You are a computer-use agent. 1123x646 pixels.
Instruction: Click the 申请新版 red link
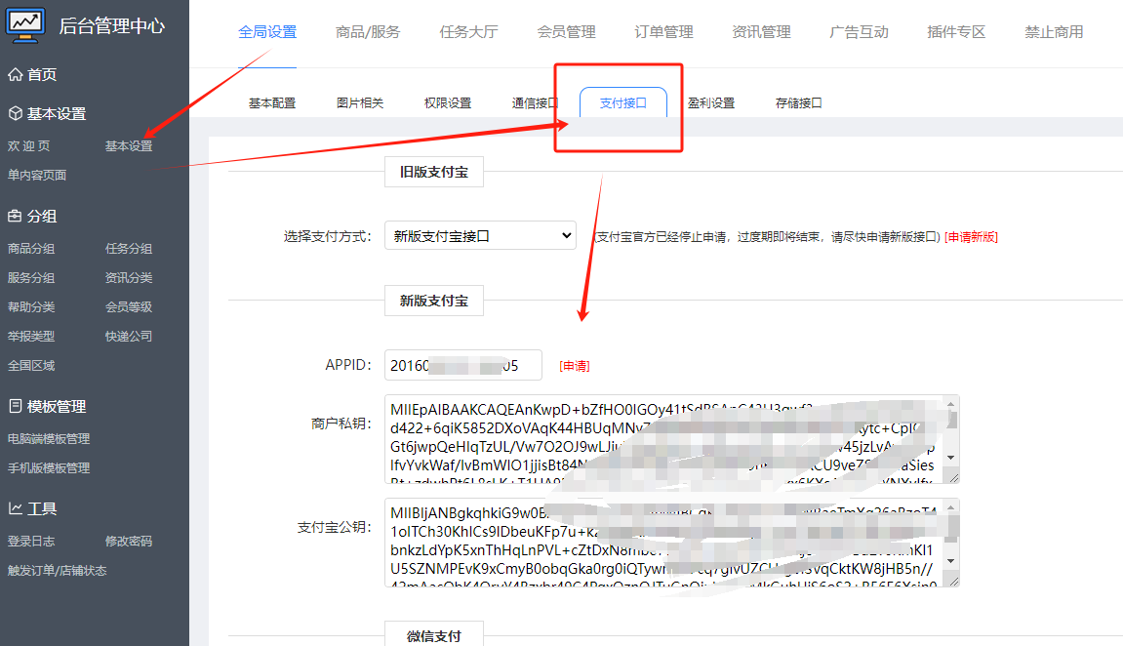(971, 237)
